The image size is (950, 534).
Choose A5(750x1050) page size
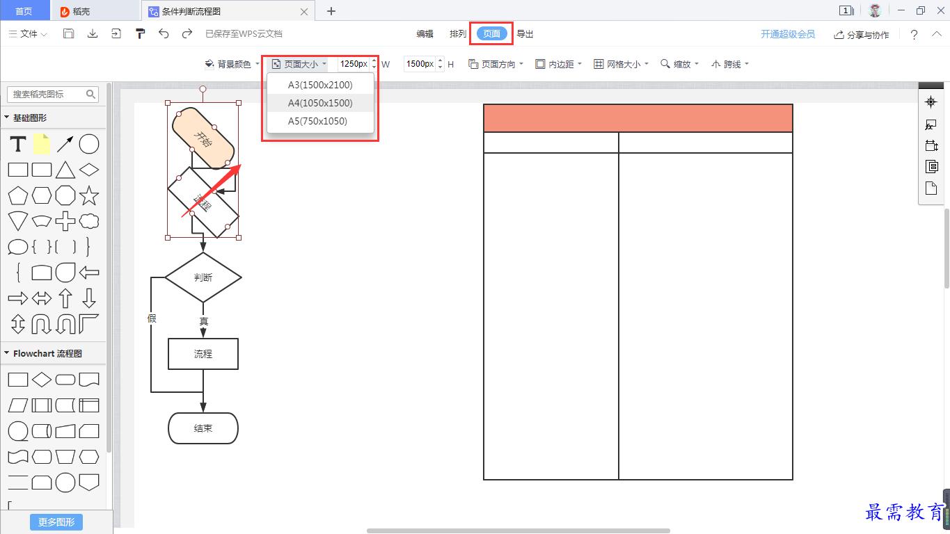tap(321, 121)
